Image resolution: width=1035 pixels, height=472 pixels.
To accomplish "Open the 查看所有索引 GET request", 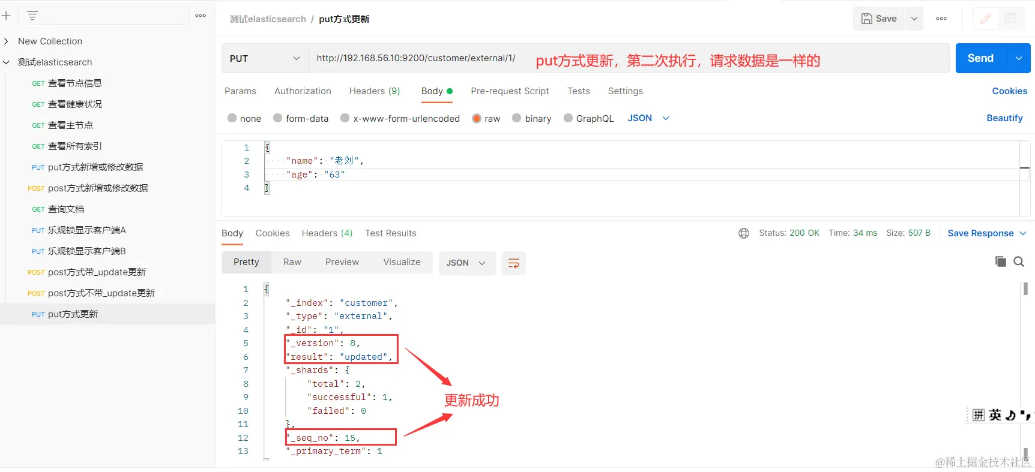I will coord(75,146).
